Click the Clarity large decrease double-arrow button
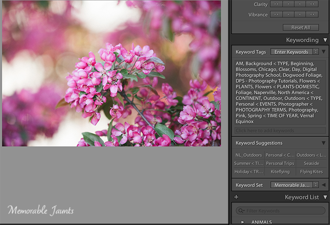Image resolution: width=330 pixels, height=225 pixels. coord(276,4)
